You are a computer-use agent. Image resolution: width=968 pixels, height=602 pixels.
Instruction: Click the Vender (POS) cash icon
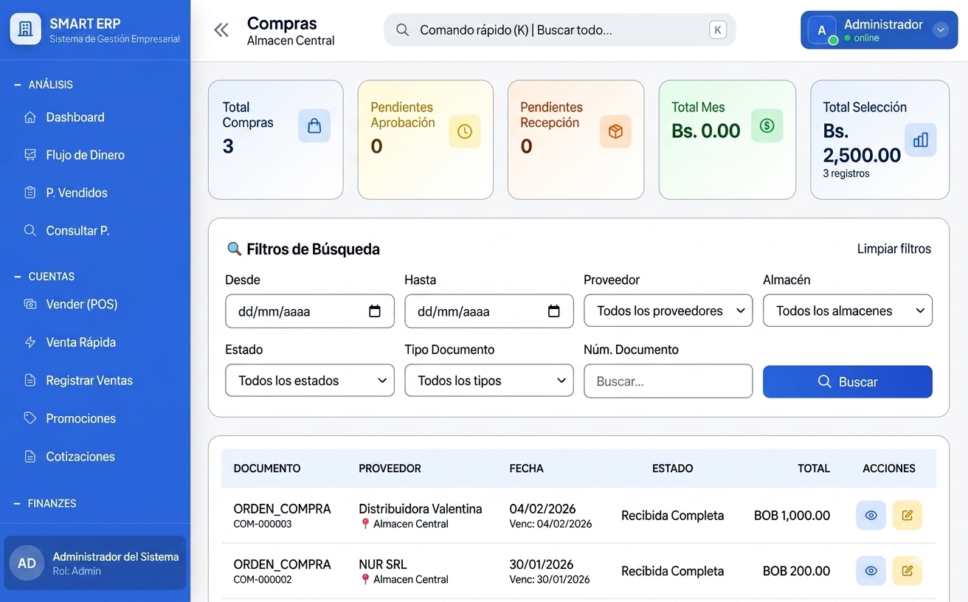pyautogui.click(x=30, y=304)
